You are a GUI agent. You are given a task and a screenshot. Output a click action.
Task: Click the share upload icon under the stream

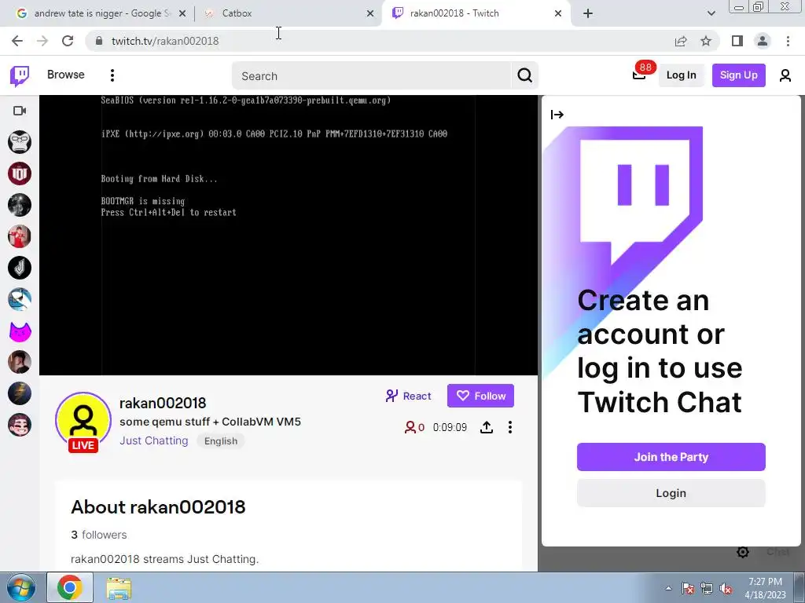coord(486,427)
